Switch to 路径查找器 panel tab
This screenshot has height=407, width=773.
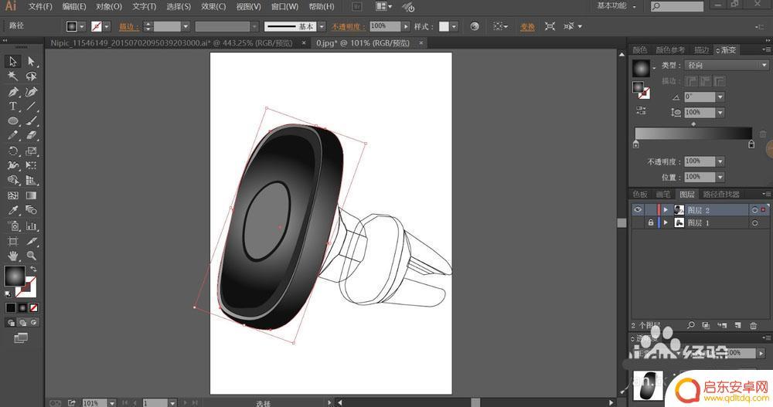click(721, 194)
